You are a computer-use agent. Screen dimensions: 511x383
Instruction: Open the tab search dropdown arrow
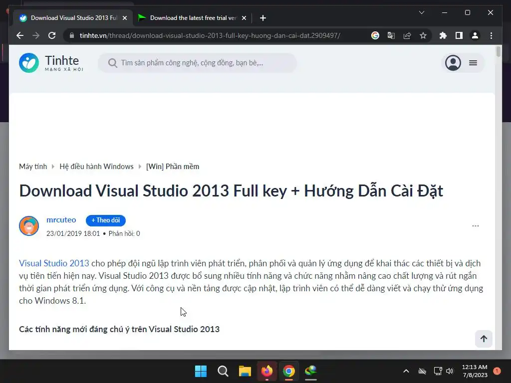point(421,12)
